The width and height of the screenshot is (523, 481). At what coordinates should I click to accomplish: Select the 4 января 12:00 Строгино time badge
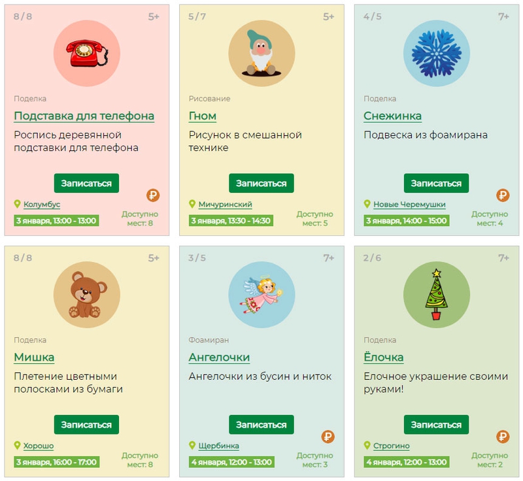point(406,462)
